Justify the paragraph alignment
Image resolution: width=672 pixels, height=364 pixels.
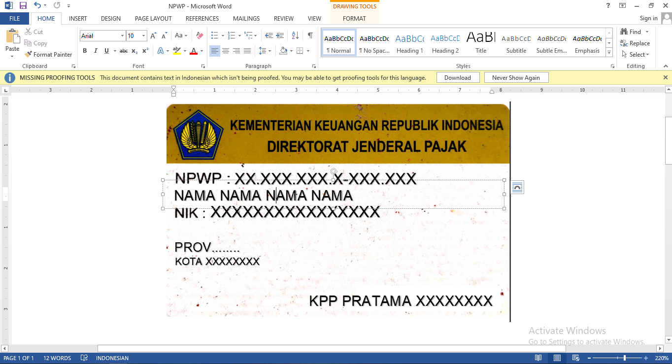[x=247, y=51]
